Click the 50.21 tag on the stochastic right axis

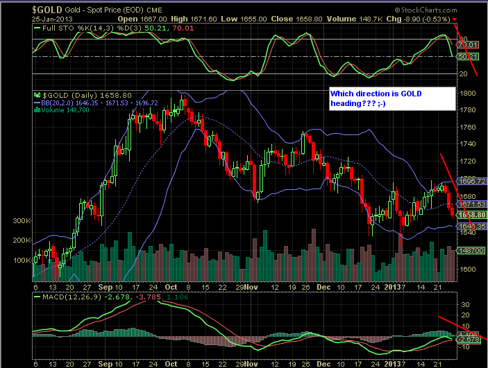click(467, 57)
